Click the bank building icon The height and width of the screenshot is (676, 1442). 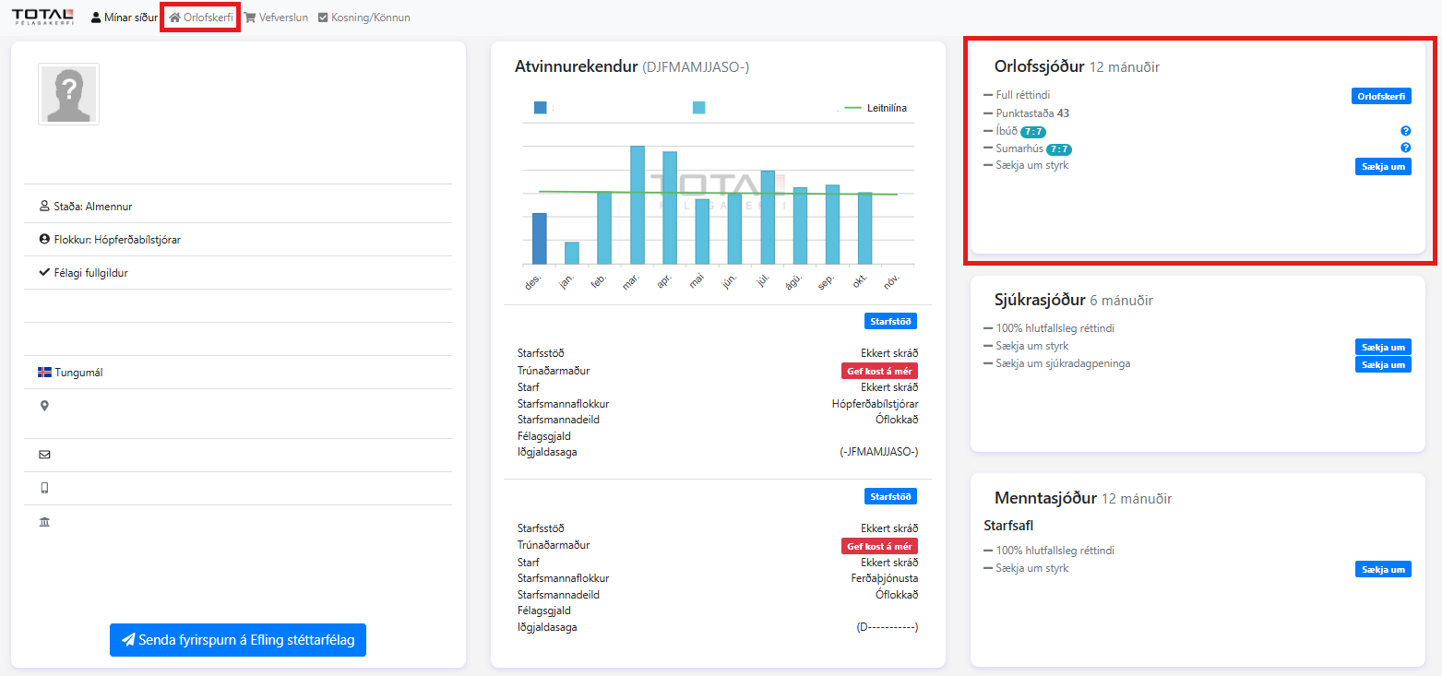44,522
